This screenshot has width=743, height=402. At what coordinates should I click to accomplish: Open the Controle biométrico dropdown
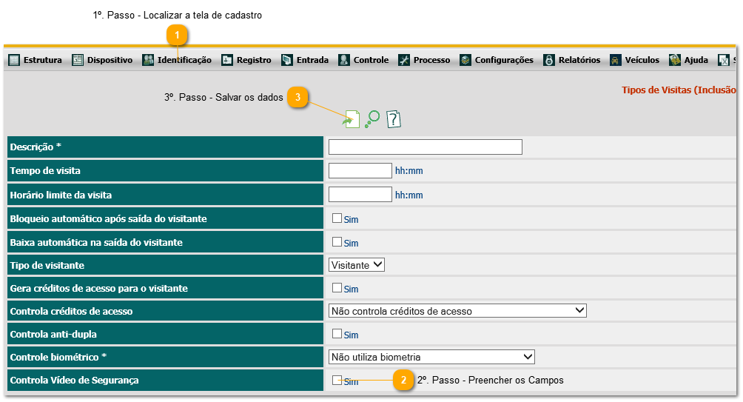[431, 357]
